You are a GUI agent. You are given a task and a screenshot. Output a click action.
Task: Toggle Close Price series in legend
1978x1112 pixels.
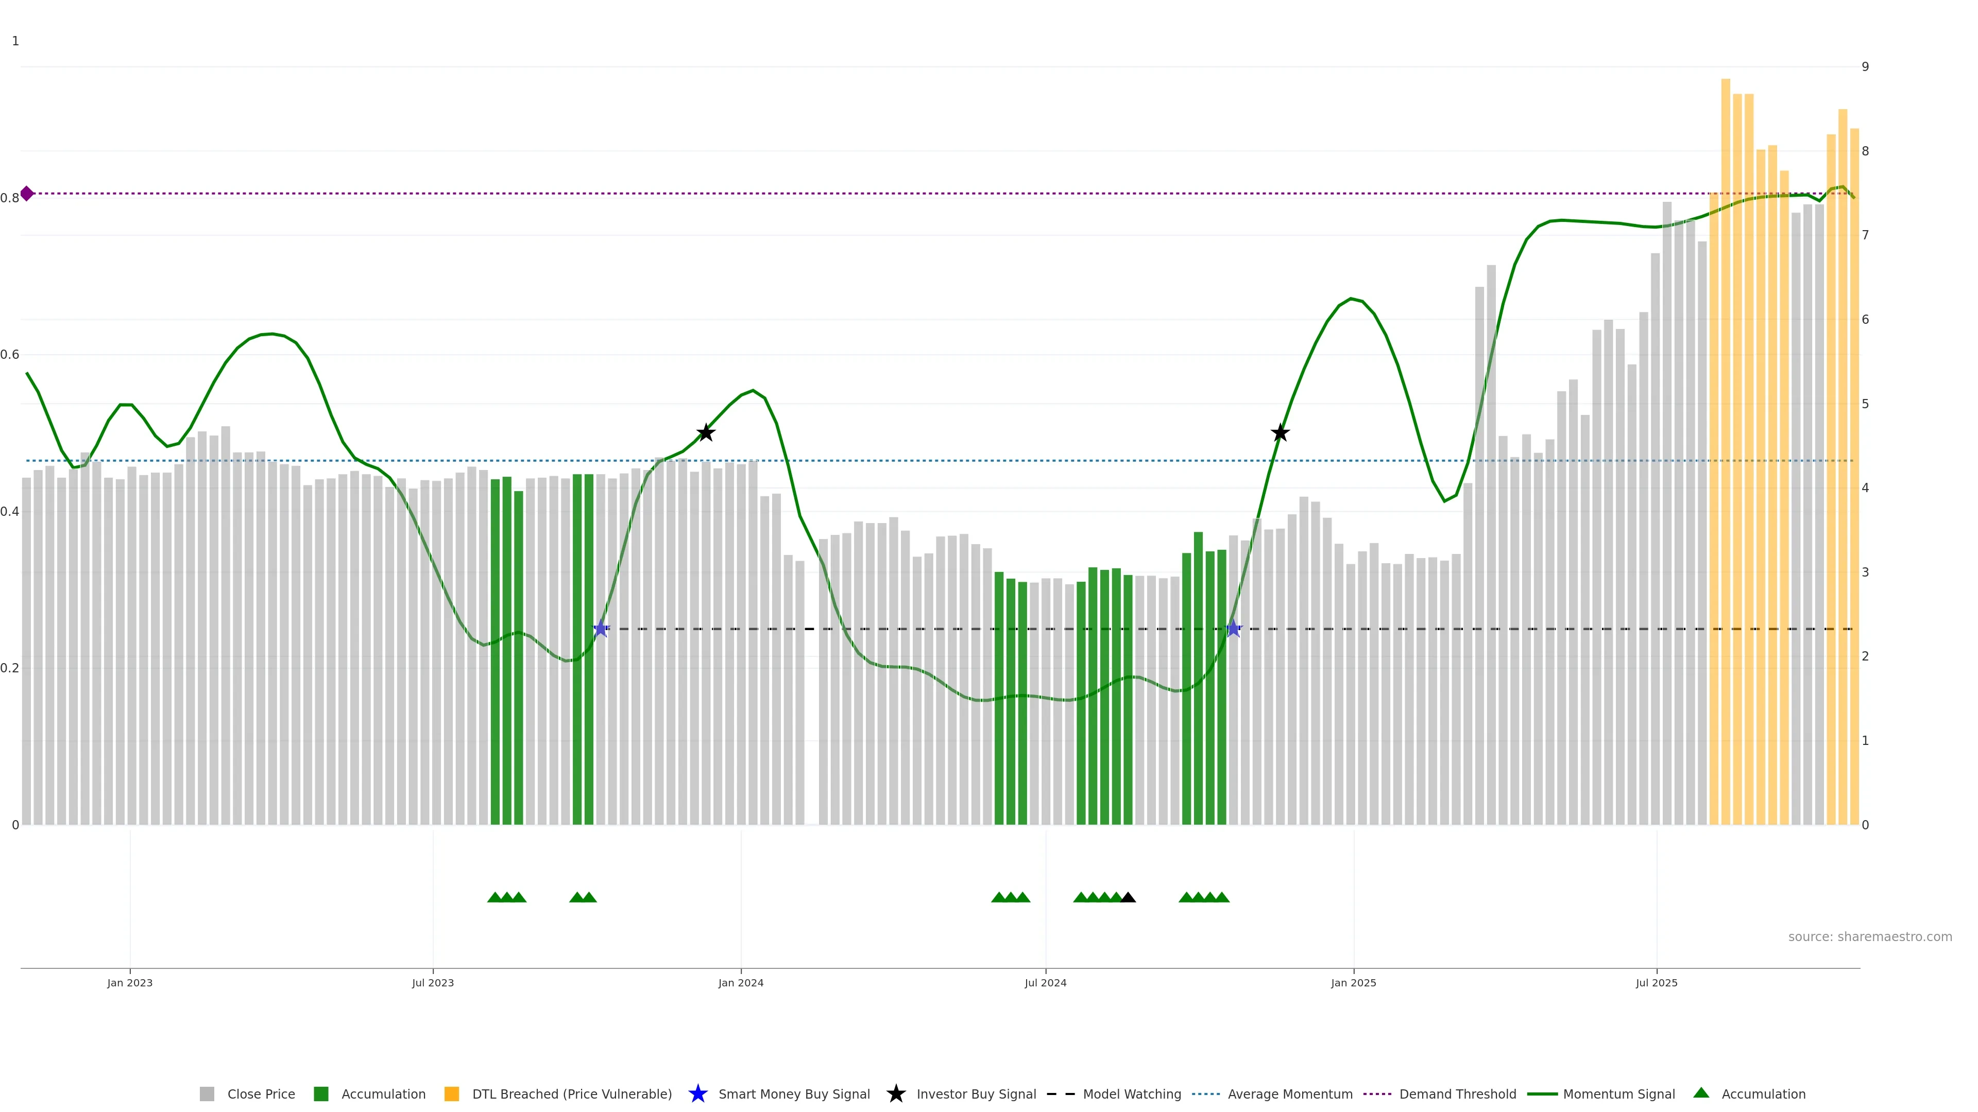[x=260, y=1093]
